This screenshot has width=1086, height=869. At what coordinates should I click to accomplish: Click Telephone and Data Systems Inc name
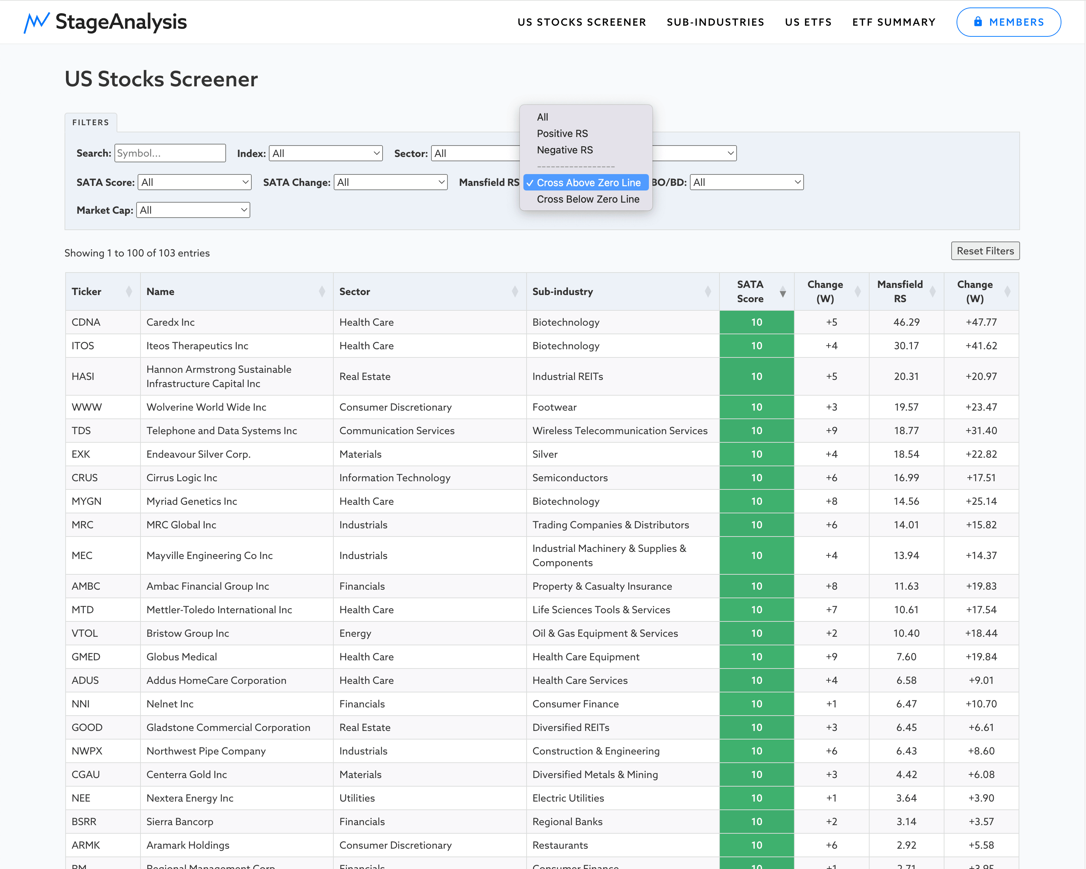pos(222,431)
